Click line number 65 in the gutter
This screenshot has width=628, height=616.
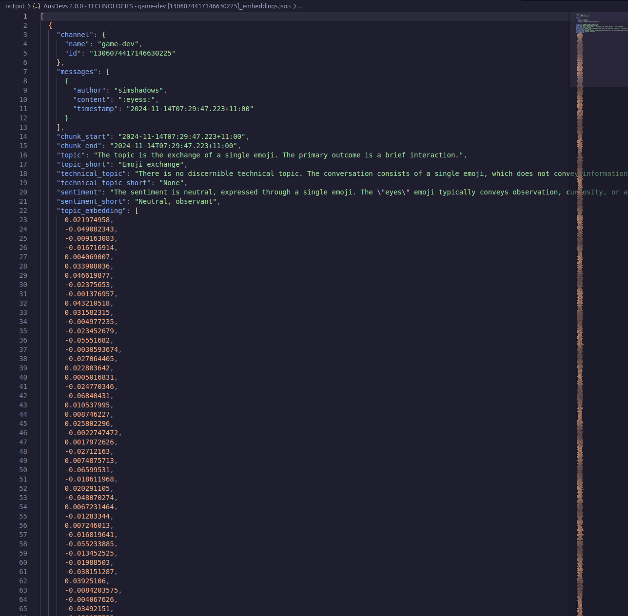[x=23, y=609]
